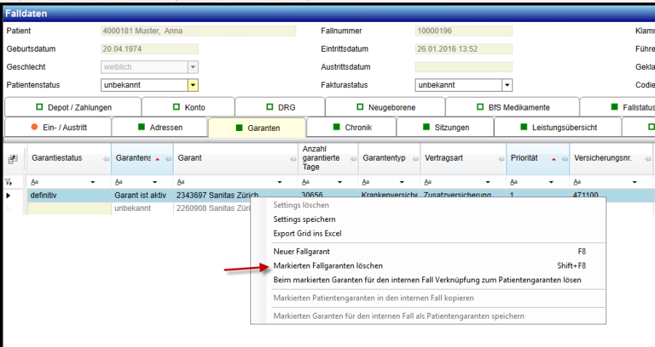The image size is (655, 347).
Task: Click the Geburtsdatum field 20.04.1974
Action: point(149,49)
